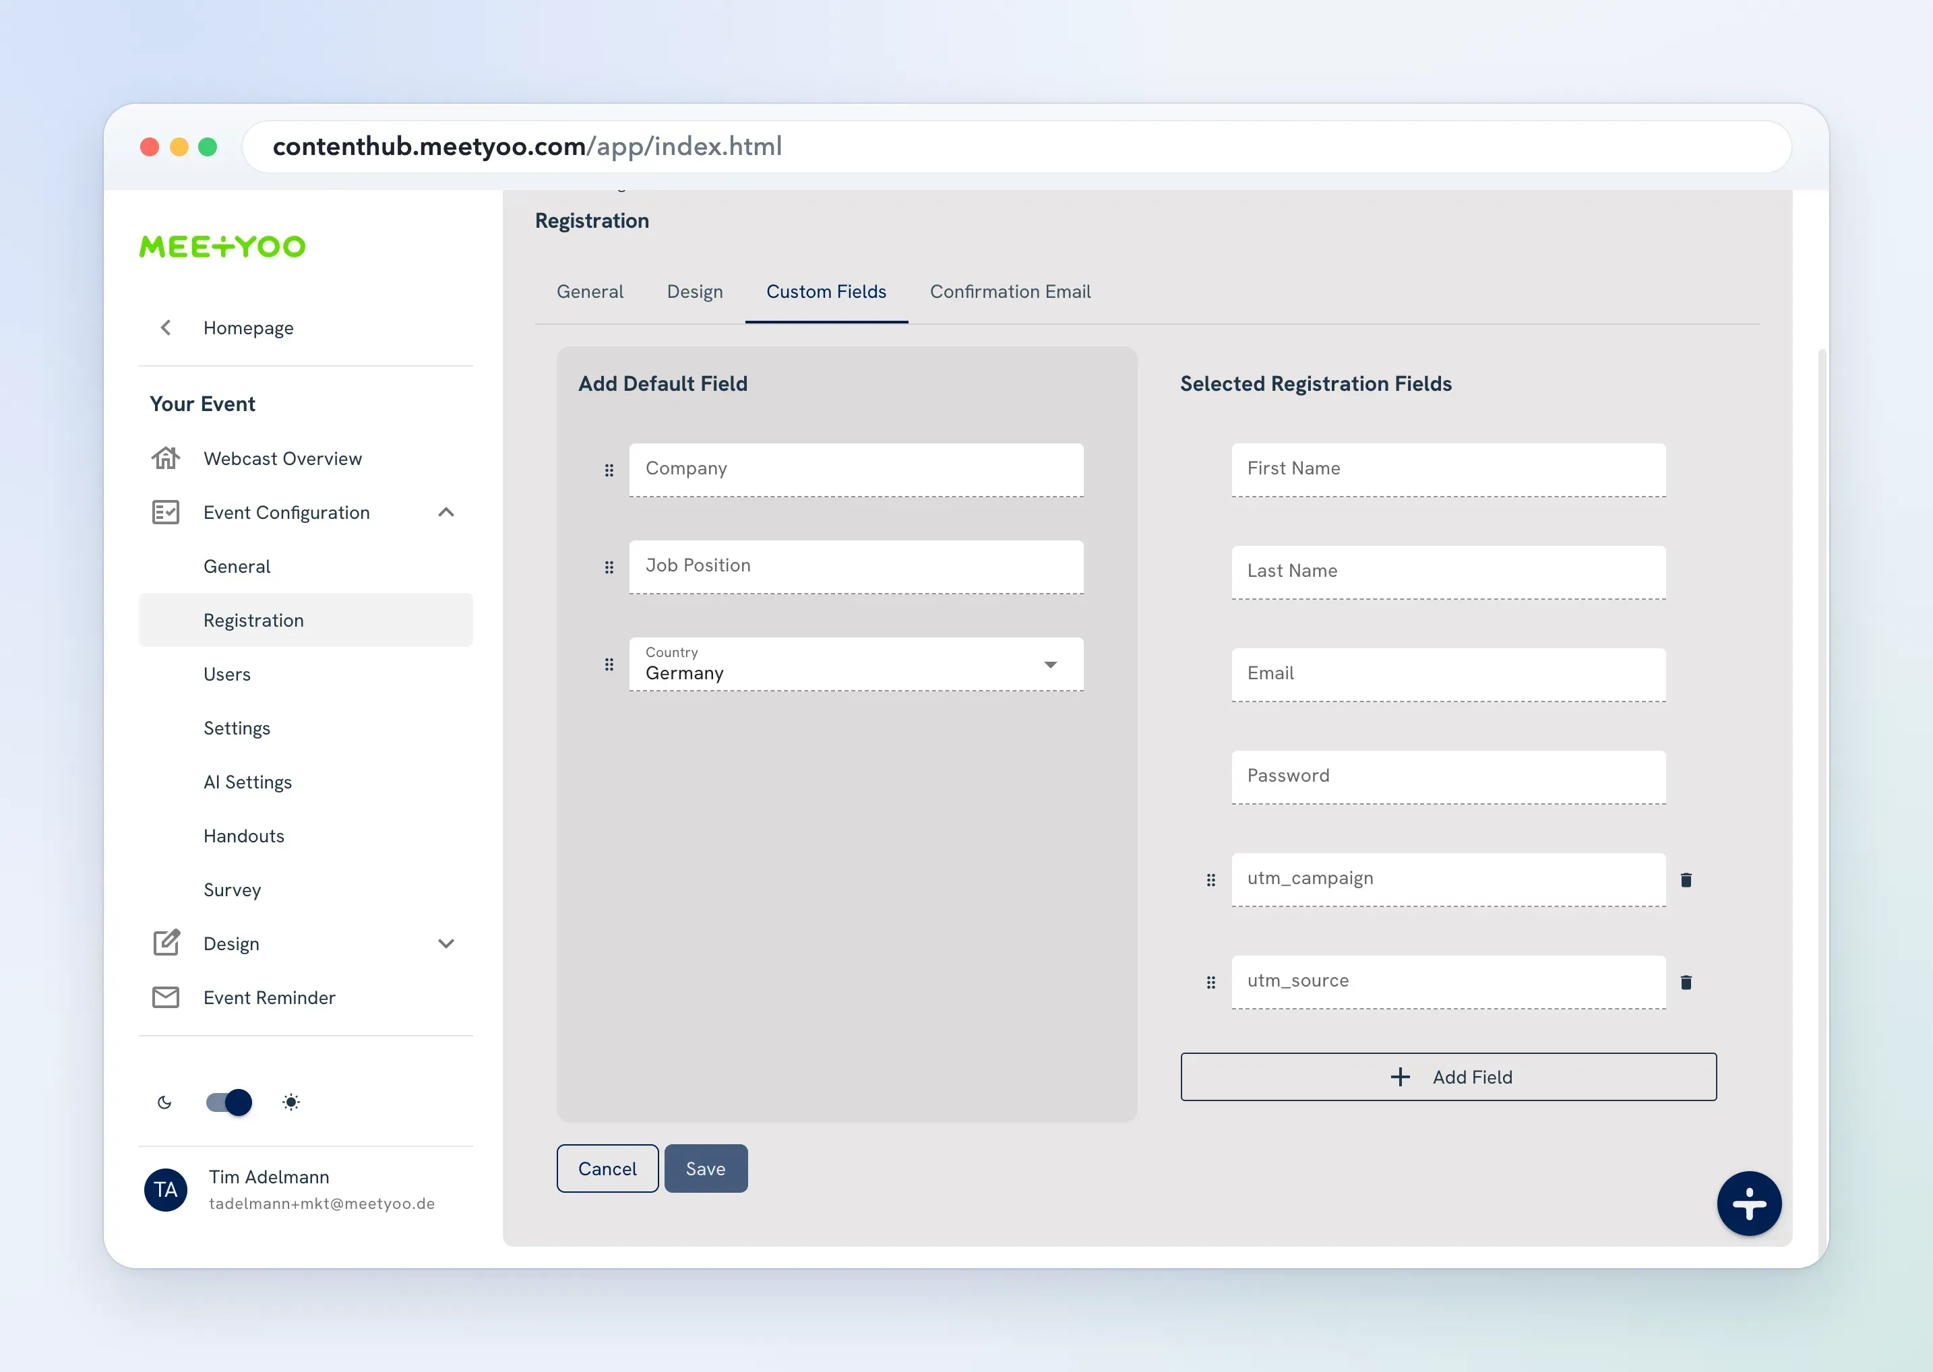Viewport: 1933px width, 1372px height.
Task: Open AI Settings in the sidebar
Action: click(247, 782)
